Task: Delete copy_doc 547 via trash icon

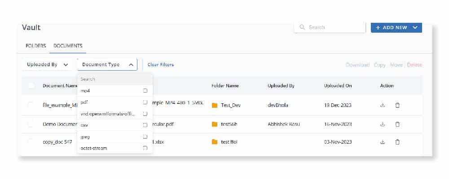Action: tap(397, 142)
